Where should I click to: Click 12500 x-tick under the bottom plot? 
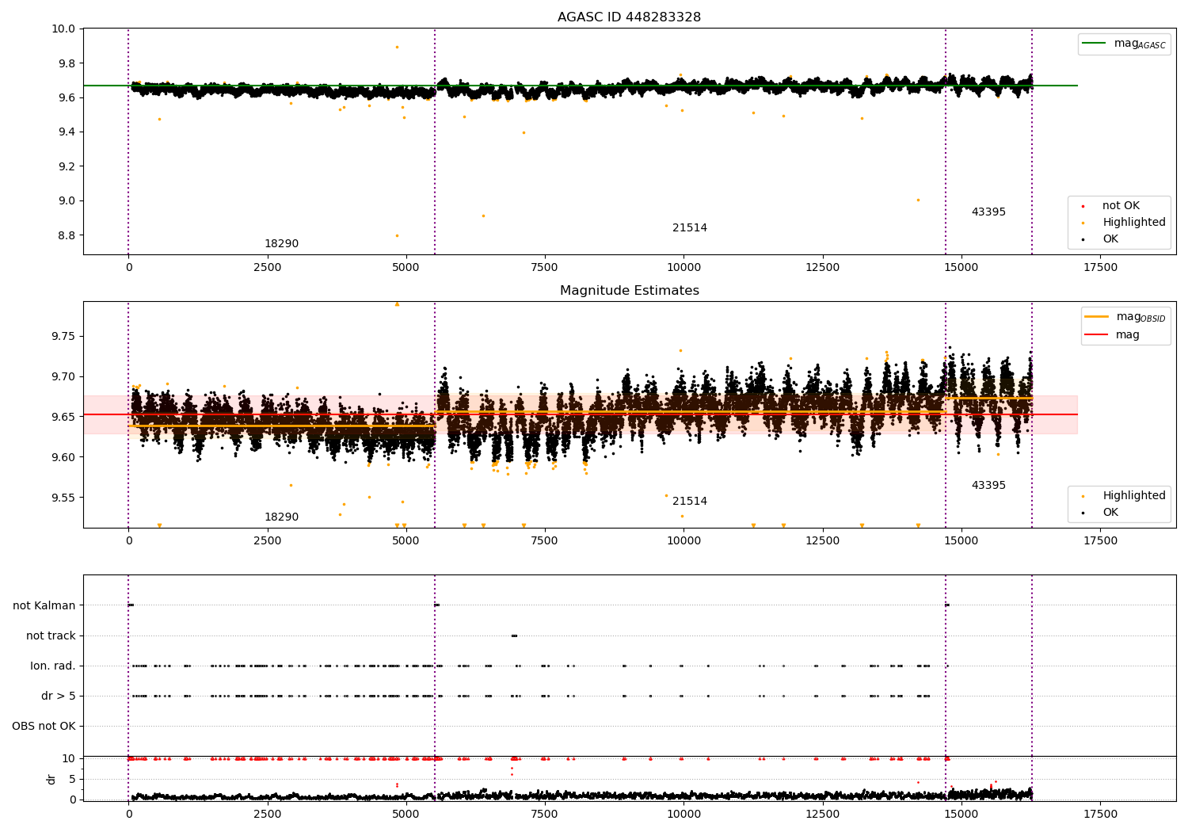tap(823, 815)
